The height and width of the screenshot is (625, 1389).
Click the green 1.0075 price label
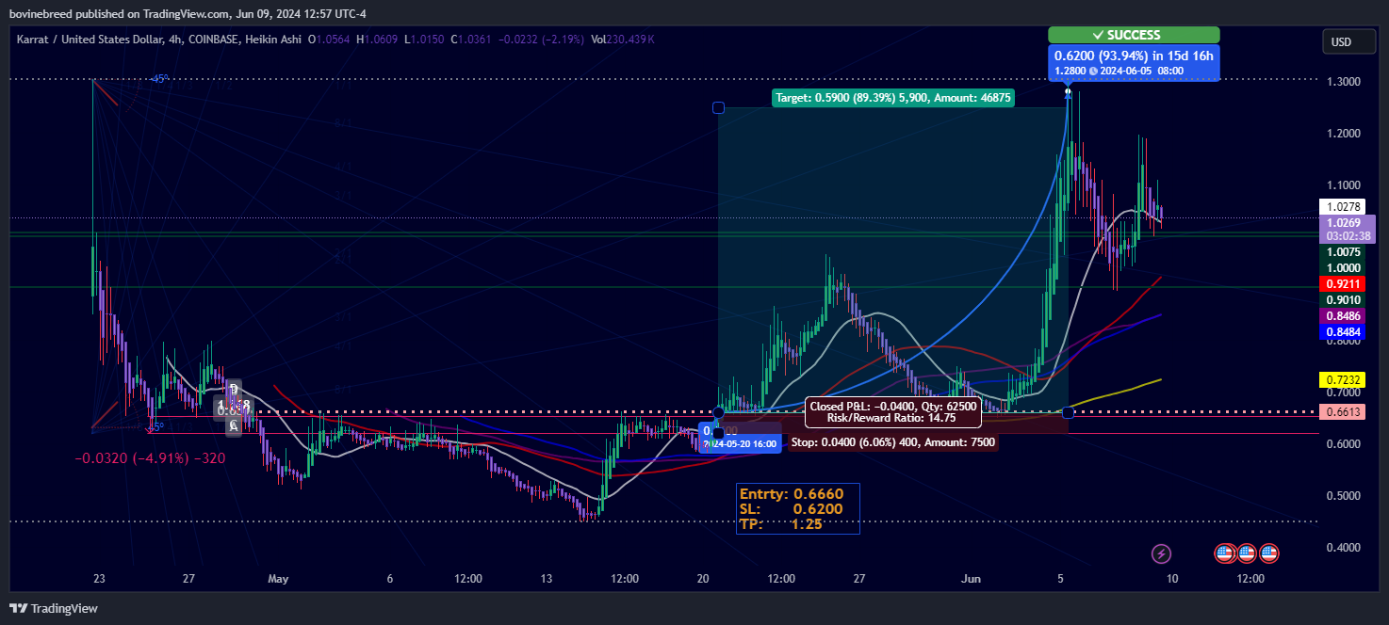click(1343, 252)
